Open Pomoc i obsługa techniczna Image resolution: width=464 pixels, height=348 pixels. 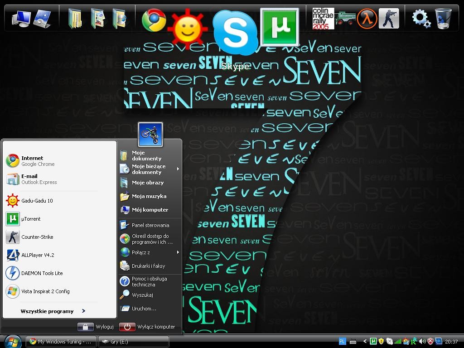(x=150, y=281)
